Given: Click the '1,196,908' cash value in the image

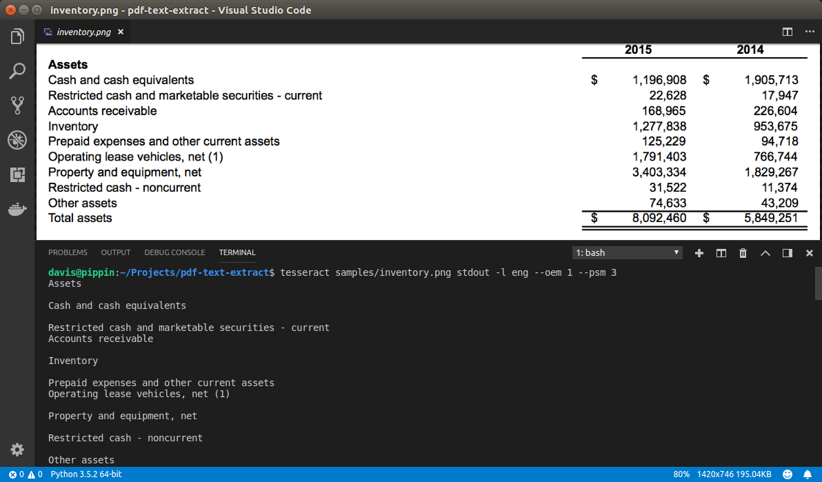Looking at the screenshot, I should [659, 80].
